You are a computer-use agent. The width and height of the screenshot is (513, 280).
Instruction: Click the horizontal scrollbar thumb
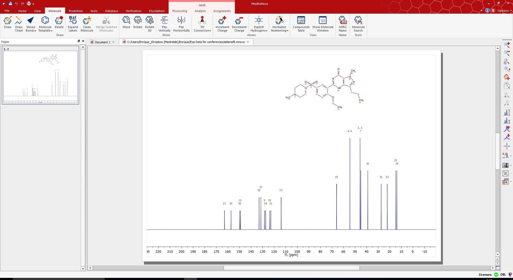click(291, 268)
